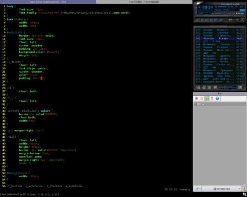Click the blue info icon in Psi toolbar
Screen dimensions: 247x197
pos(217,98)
